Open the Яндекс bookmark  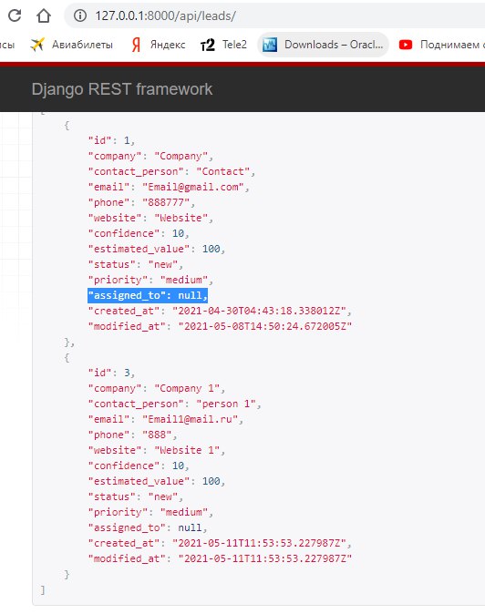click(159, 45)
